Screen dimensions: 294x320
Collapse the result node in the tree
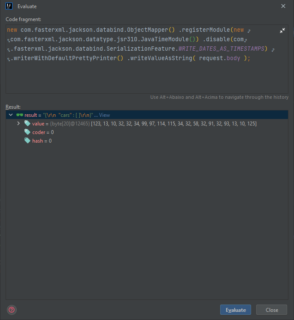11,115
